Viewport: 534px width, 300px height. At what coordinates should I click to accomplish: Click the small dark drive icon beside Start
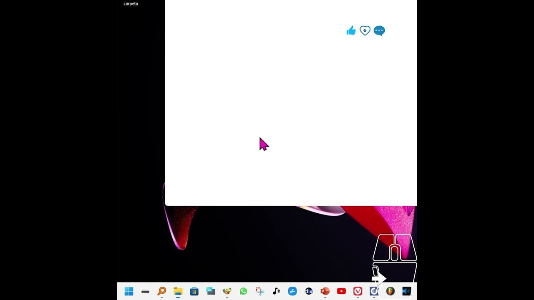145,292
